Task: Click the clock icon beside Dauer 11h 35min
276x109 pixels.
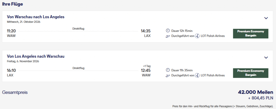Action: (168, 70)
